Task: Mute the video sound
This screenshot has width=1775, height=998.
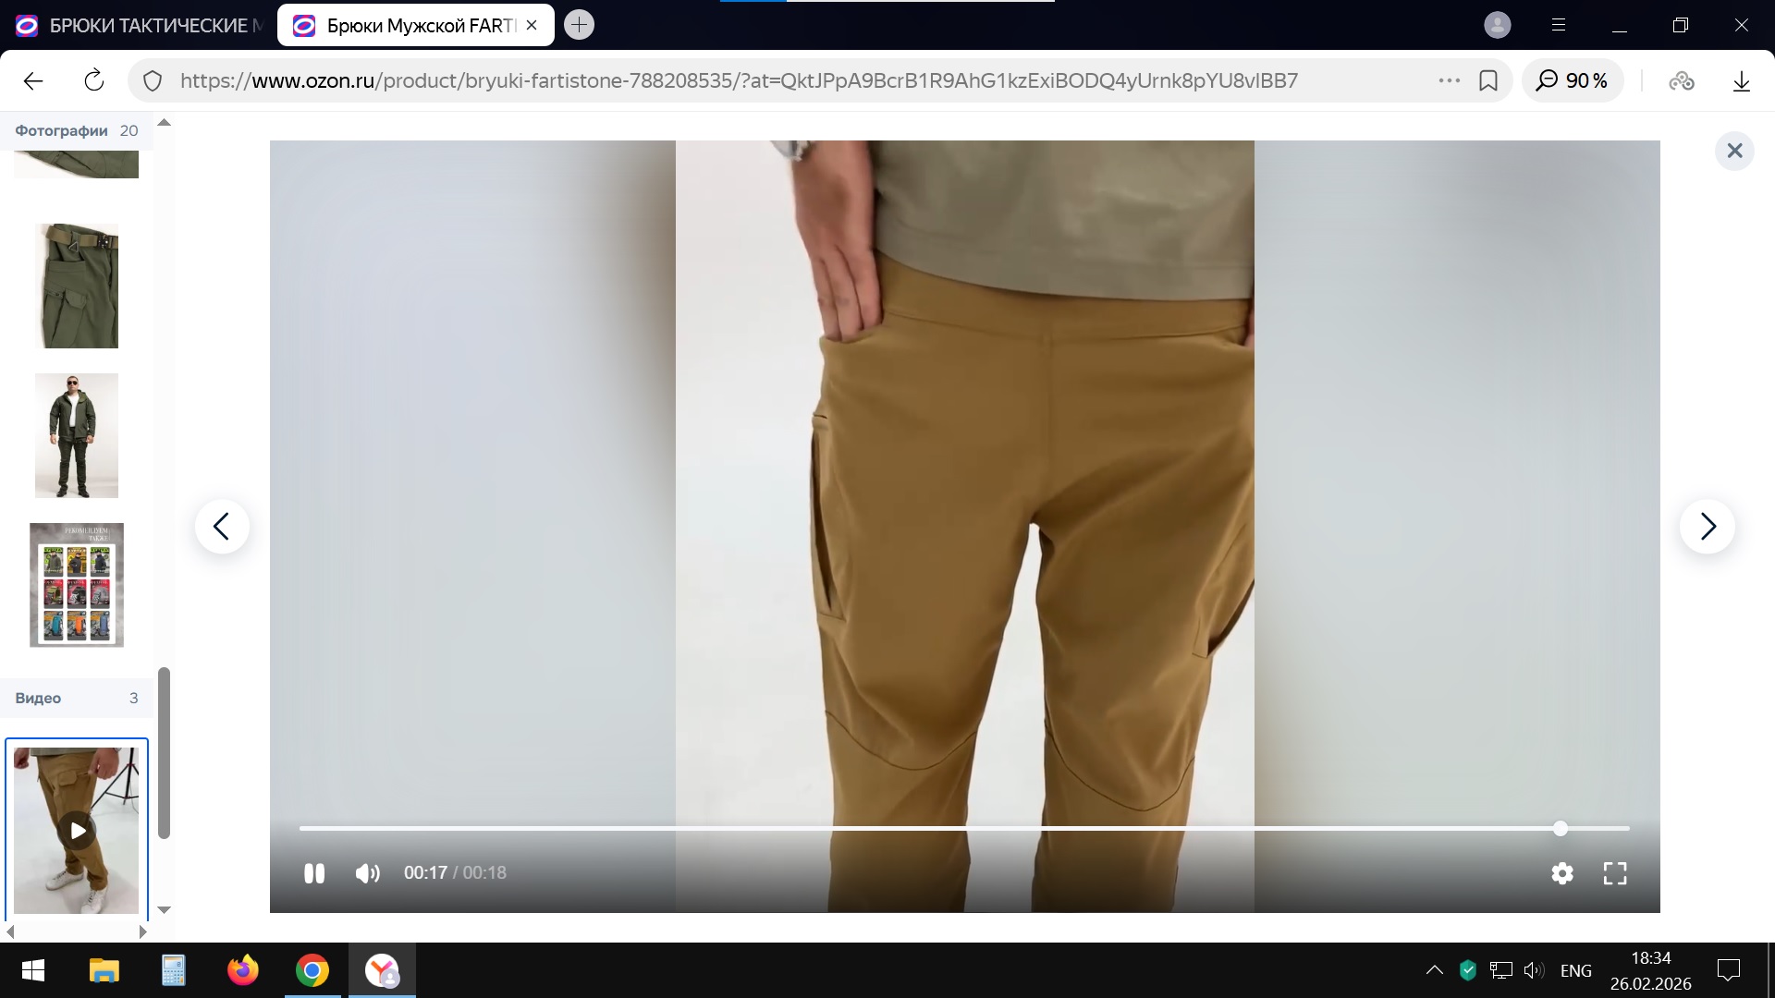Action: (367, 873)
